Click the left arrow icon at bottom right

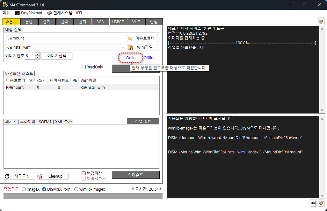[x=313, y=203]
